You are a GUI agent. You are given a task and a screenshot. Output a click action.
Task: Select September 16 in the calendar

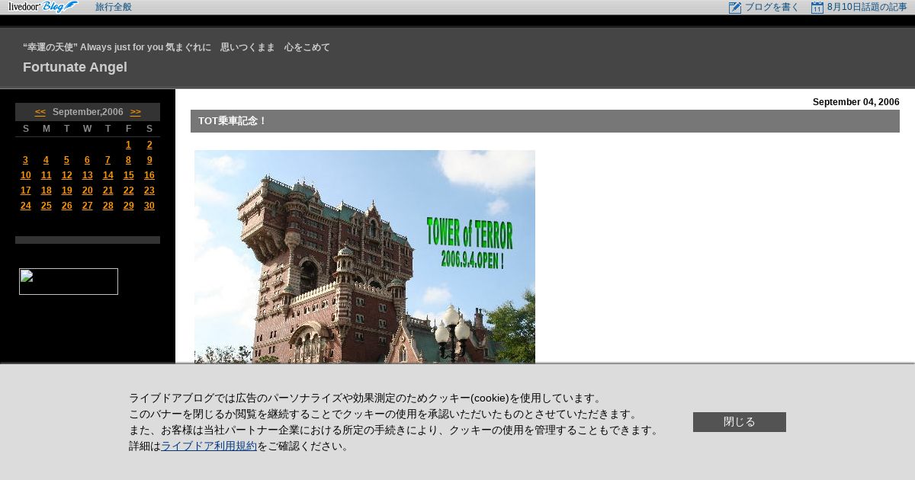point(149,175)
